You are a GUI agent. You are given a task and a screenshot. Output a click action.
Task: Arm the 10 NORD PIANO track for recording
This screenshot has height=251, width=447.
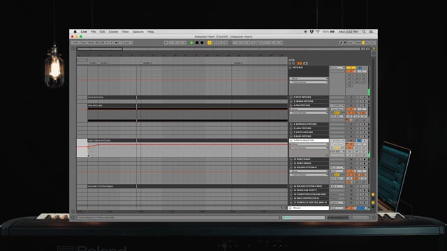click(365, 160)
